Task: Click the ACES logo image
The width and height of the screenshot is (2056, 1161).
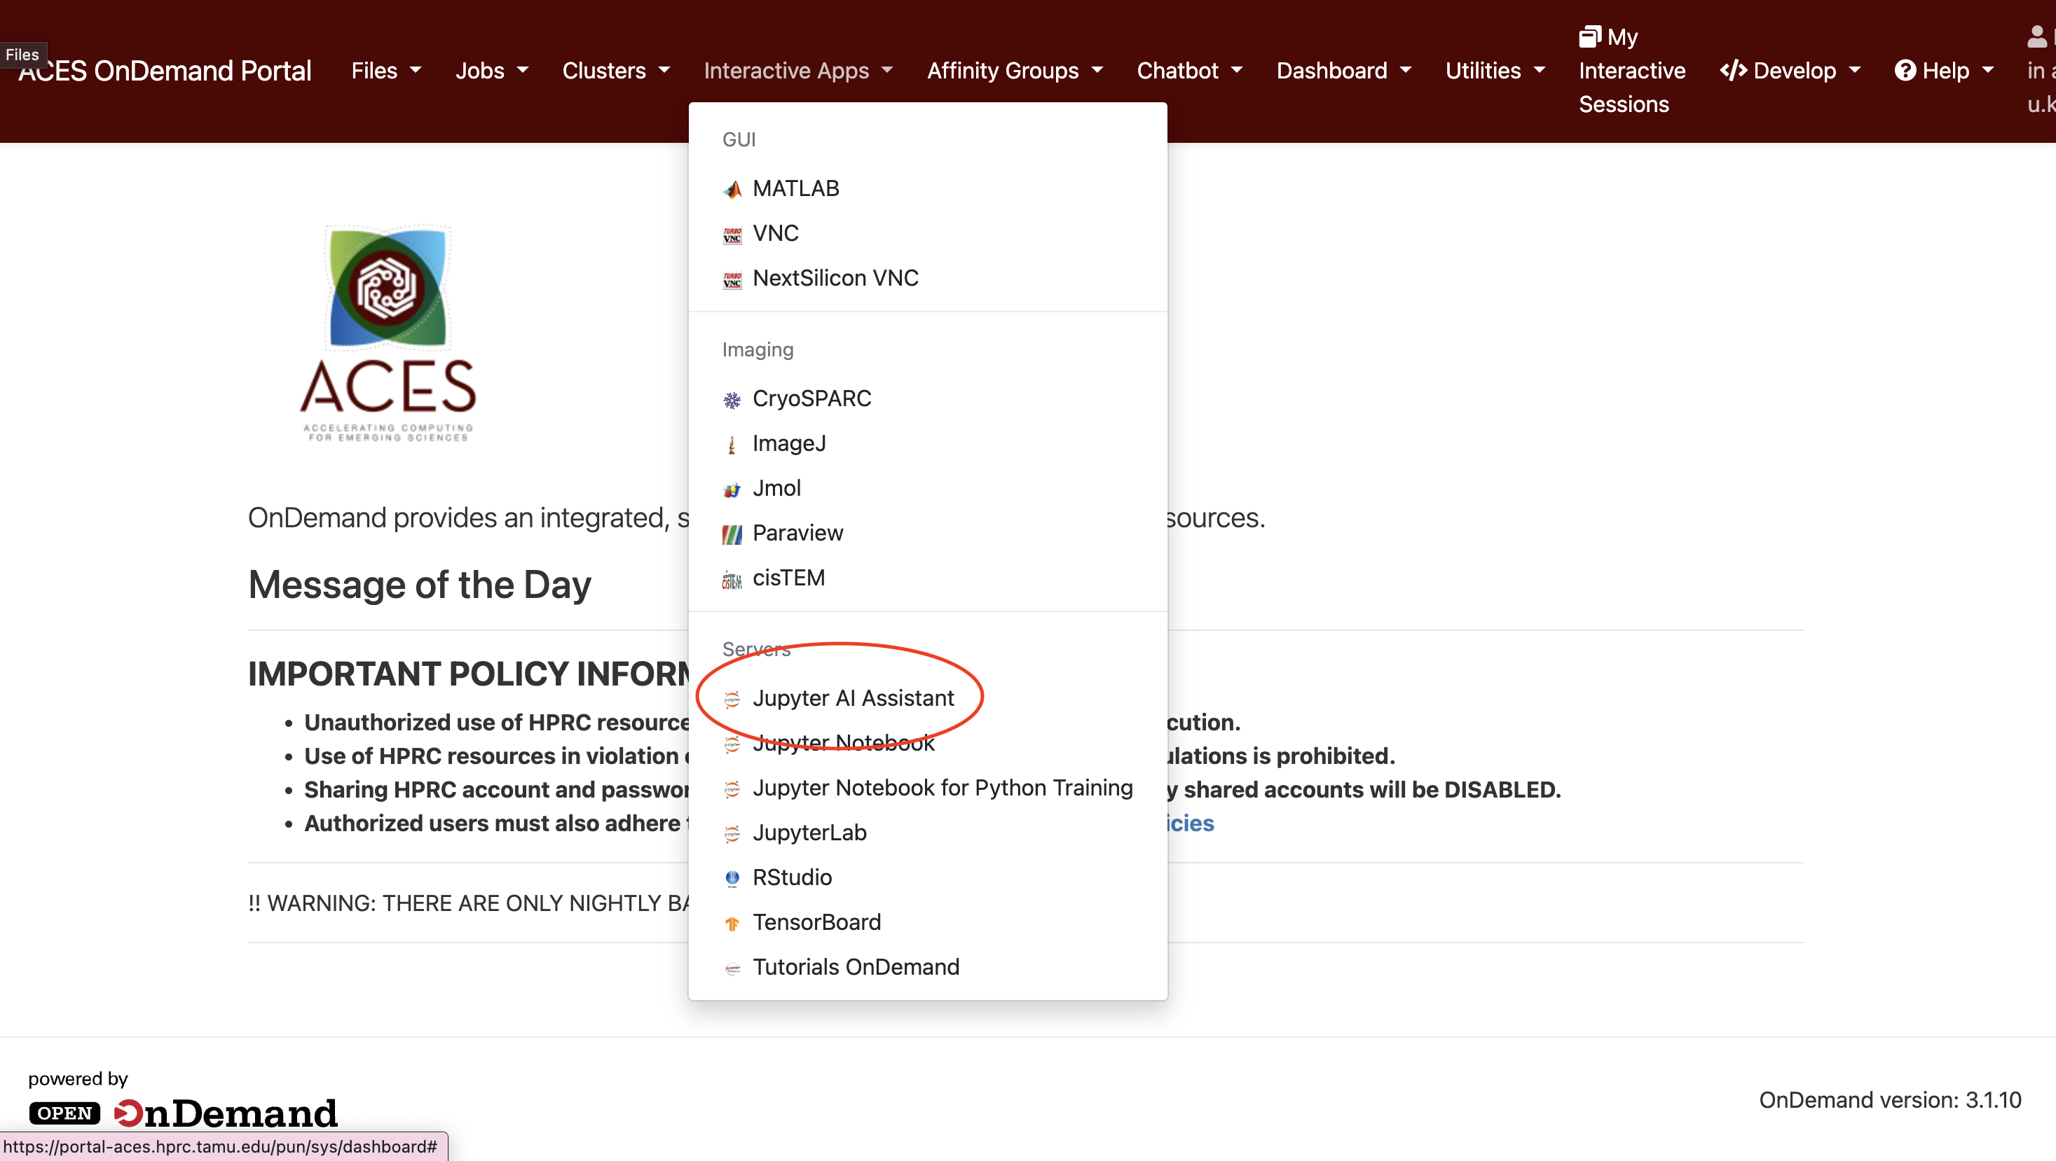Action: [x=388, y=333]
